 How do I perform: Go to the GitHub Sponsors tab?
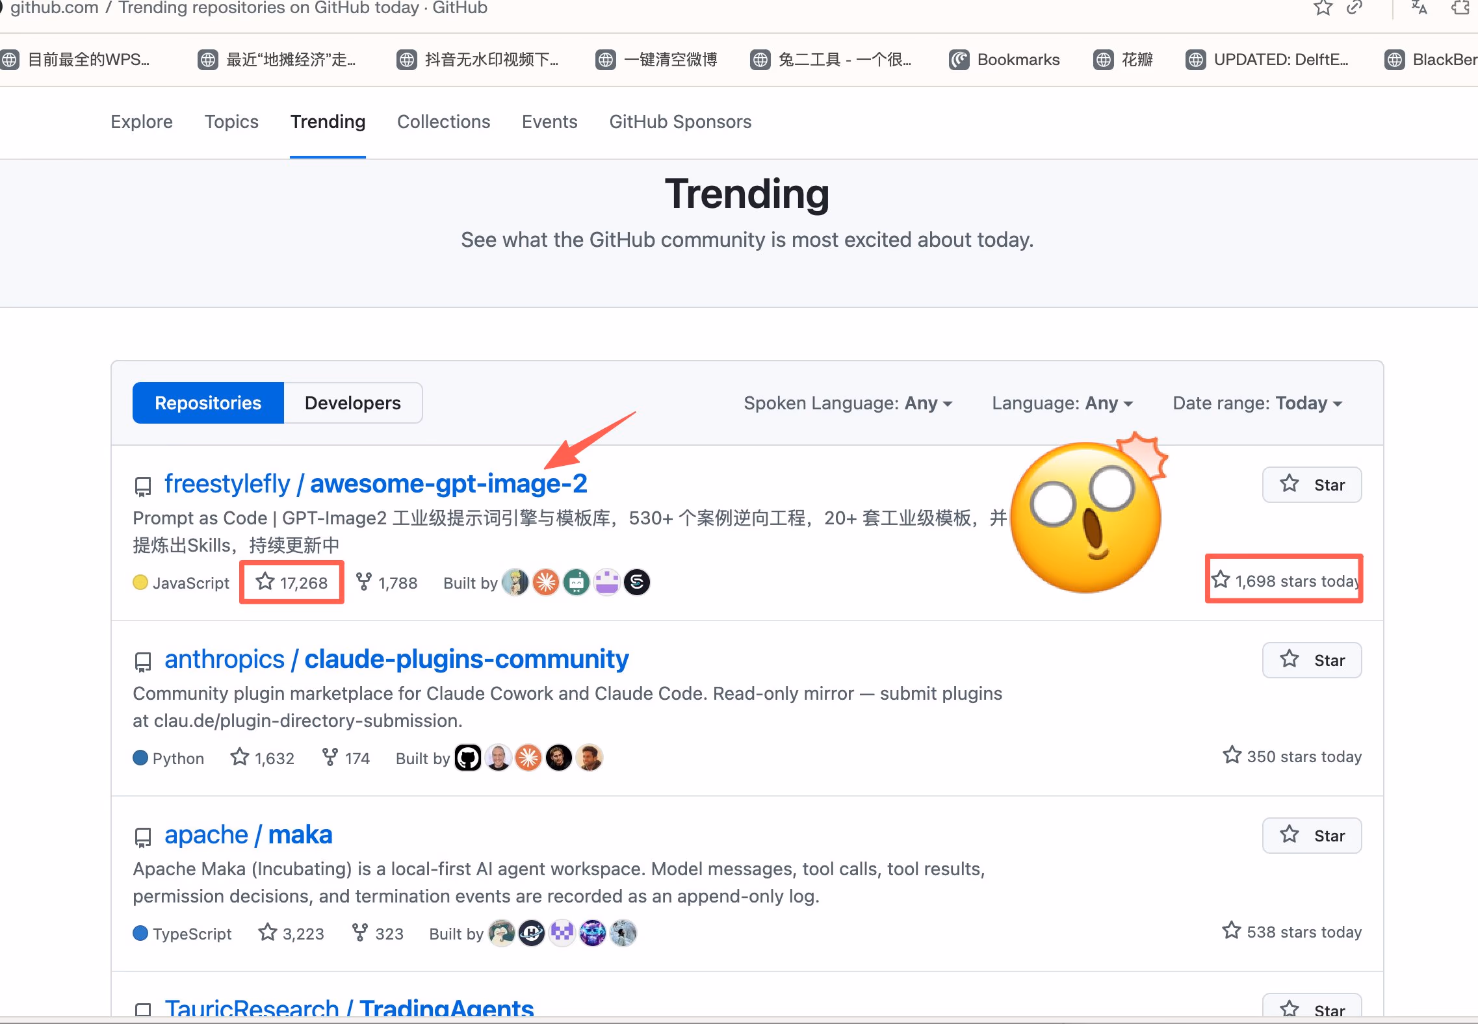tap(680, 122)
